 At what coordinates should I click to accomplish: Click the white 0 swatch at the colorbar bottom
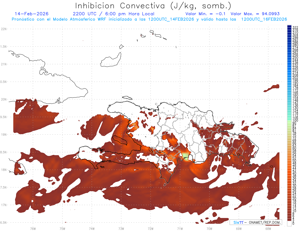[x=289, y=223]
